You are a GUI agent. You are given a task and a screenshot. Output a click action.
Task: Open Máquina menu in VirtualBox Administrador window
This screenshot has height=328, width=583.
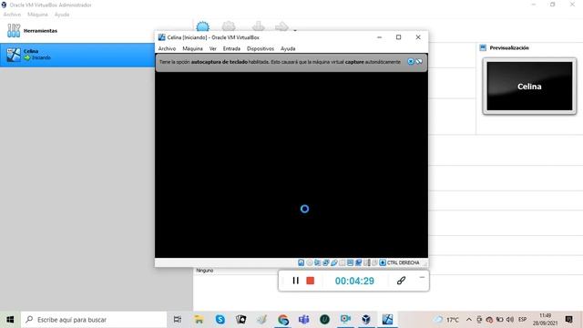click(x=37, y=15)
